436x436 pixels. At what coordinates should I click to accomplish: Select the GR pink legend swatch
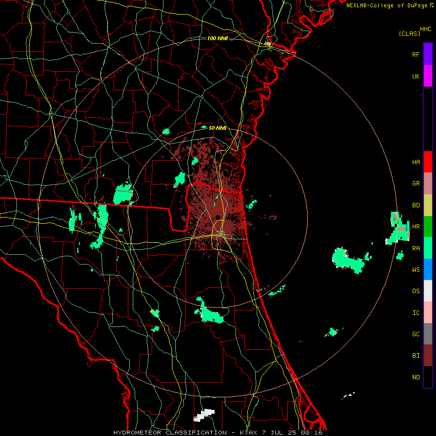[428, 184]
